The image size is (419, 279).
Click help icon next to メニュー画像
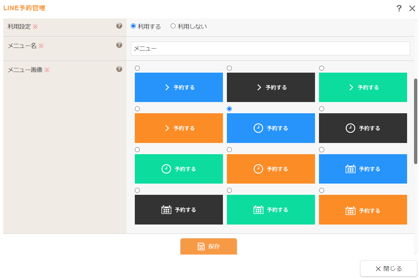coord(119,69)
